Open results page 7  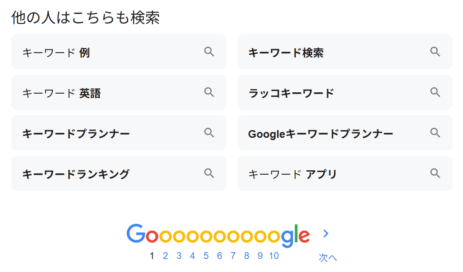pyautogui.click(x=233, y=256)
